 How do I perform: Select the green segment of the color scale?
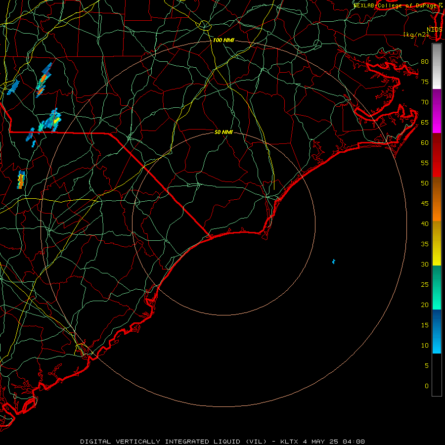[x=437, y=287]
